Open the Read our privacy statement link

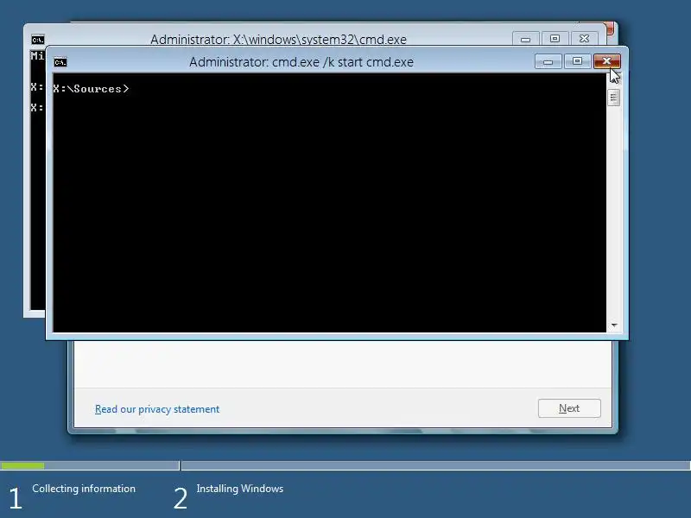click(x=157, y=409)
